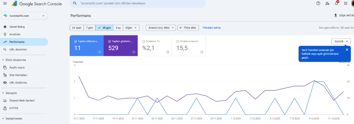This screenshot has width=354, height=124.
Task: Open the help question mark icon
Action: [318, 3]
